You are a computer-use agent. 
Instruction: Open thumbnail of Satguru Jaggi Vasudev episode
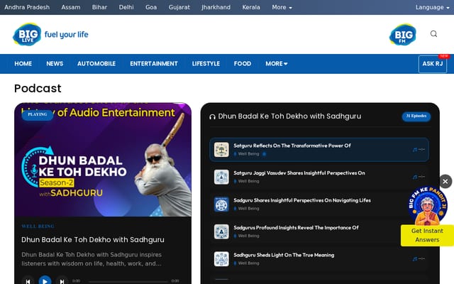(221, 177)
